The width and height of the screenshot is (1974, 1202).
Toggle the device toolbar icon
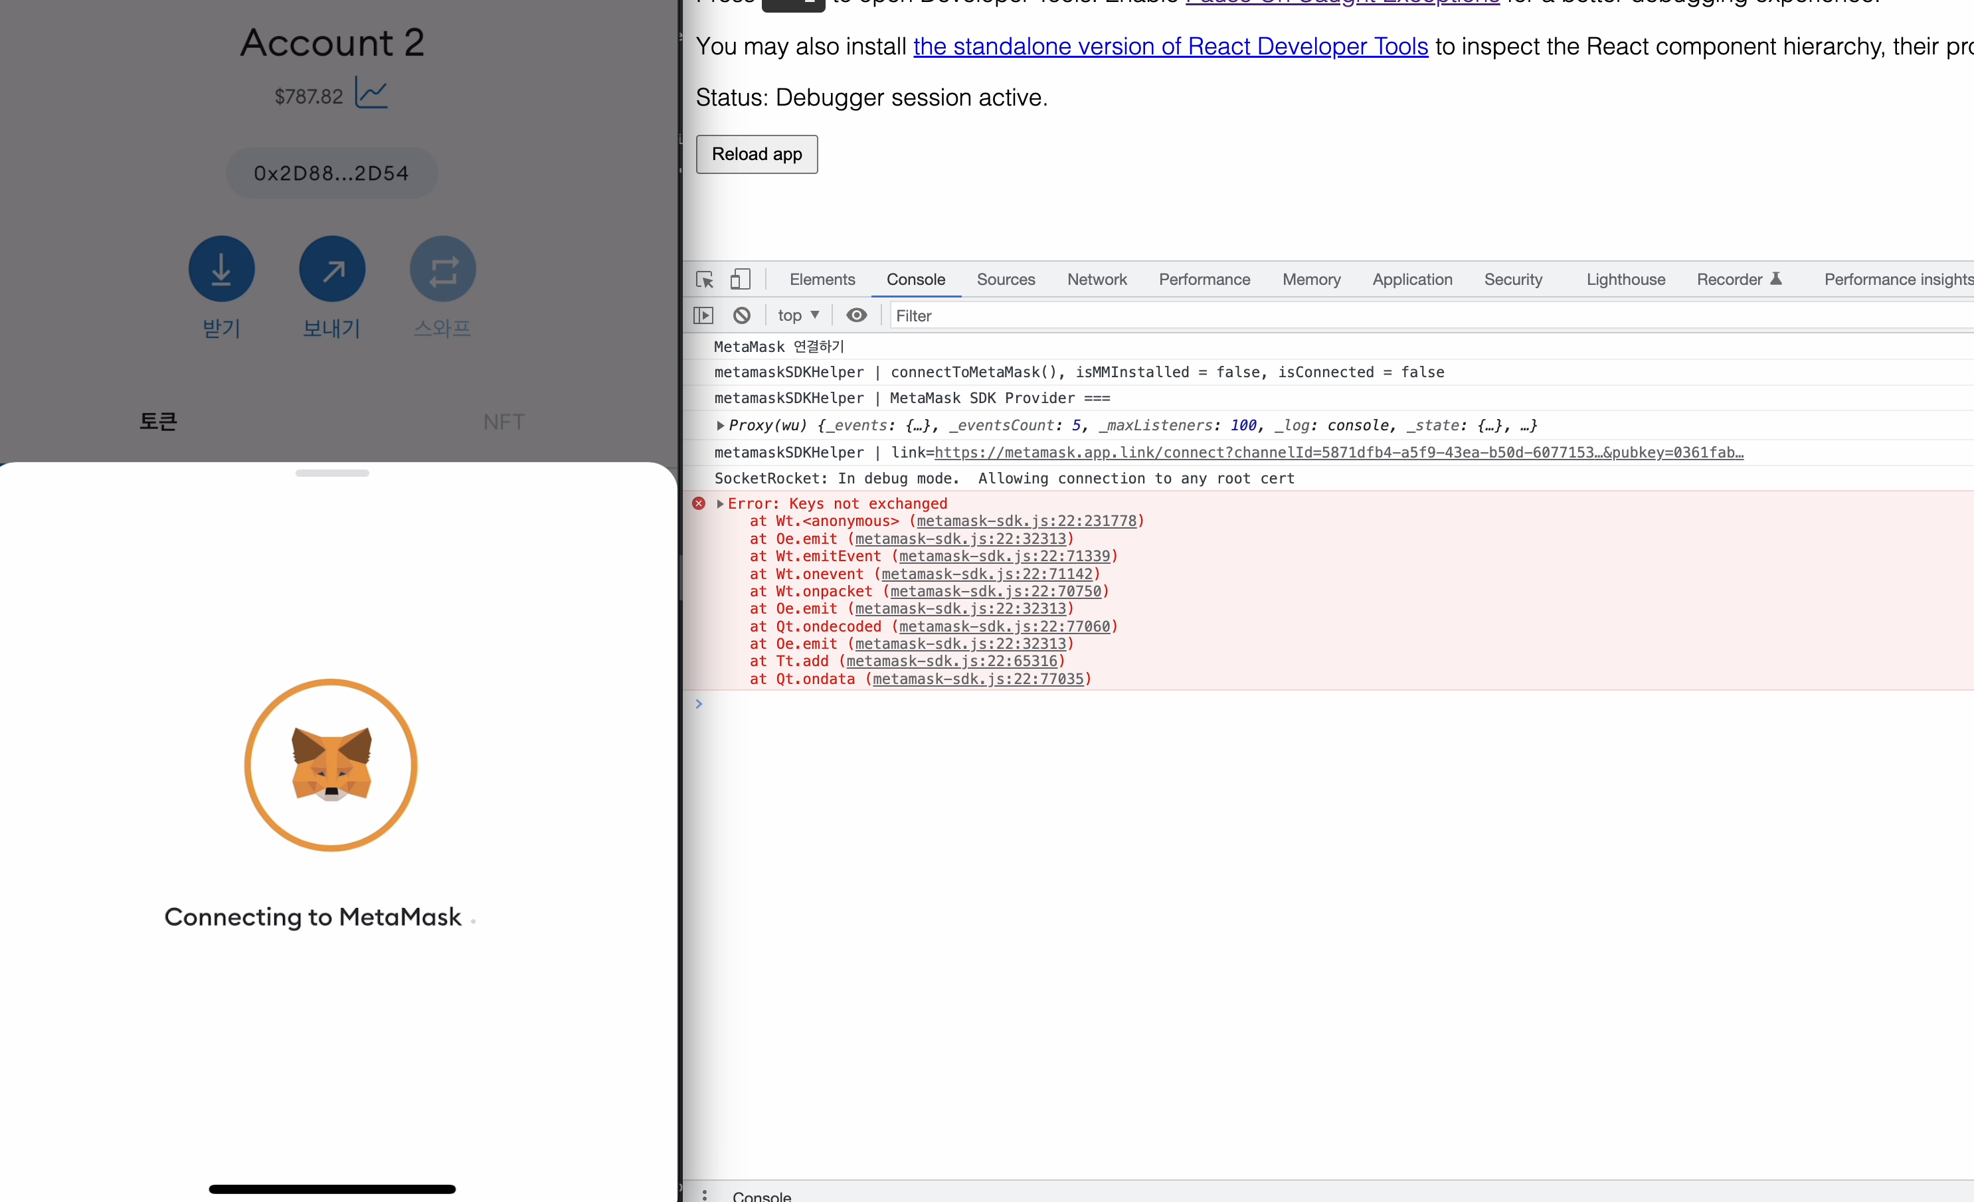click(740, 279)
